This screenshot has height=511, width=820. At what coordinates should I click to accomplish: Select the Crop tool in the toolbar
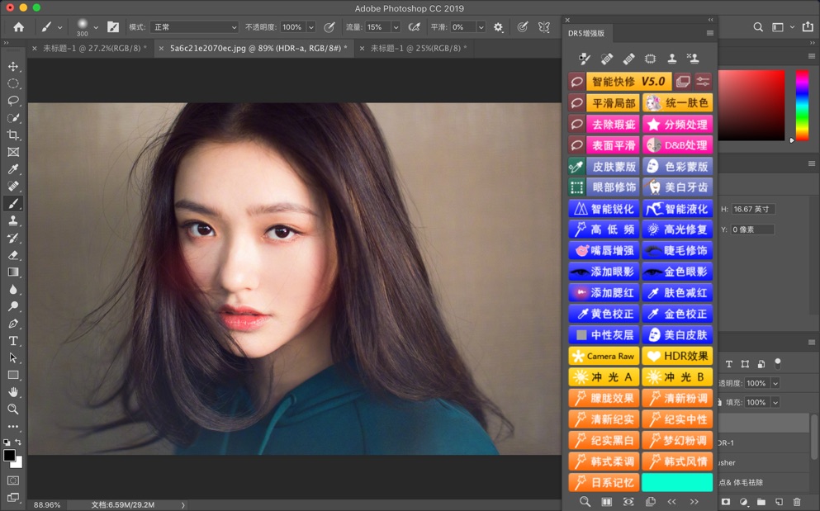pos(13,135)
